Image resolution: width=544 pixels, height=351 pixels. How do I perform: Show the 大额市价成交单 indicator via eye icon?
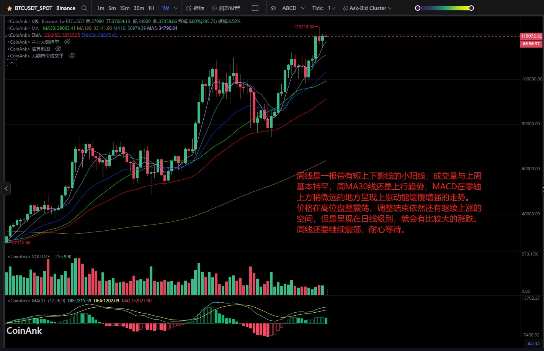coord(72,56)
